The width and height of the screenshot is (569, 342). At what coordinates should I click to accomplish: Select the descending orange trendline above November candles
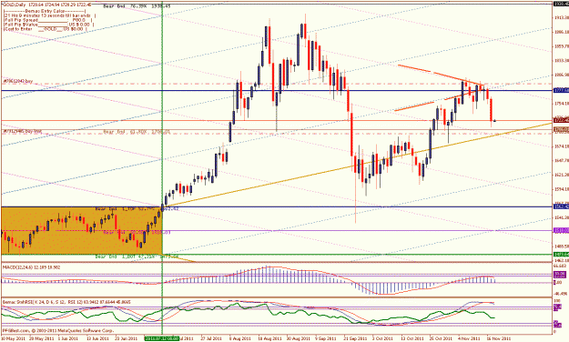pos(441,75)
